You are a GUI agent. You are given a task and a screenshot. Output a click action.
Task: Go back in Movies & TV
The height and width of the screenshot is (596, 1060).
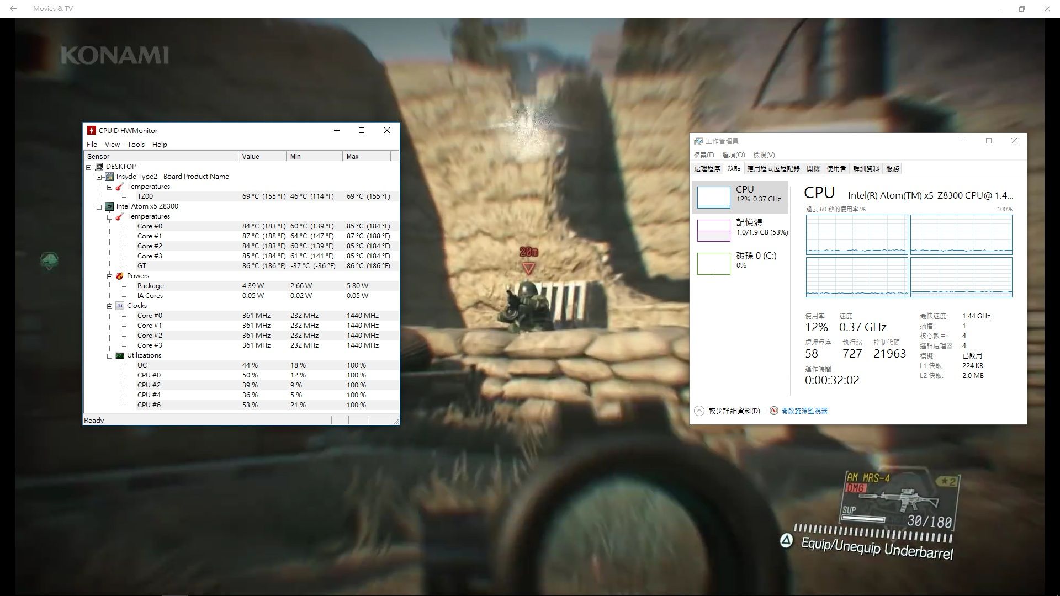(x=13, y=9)
